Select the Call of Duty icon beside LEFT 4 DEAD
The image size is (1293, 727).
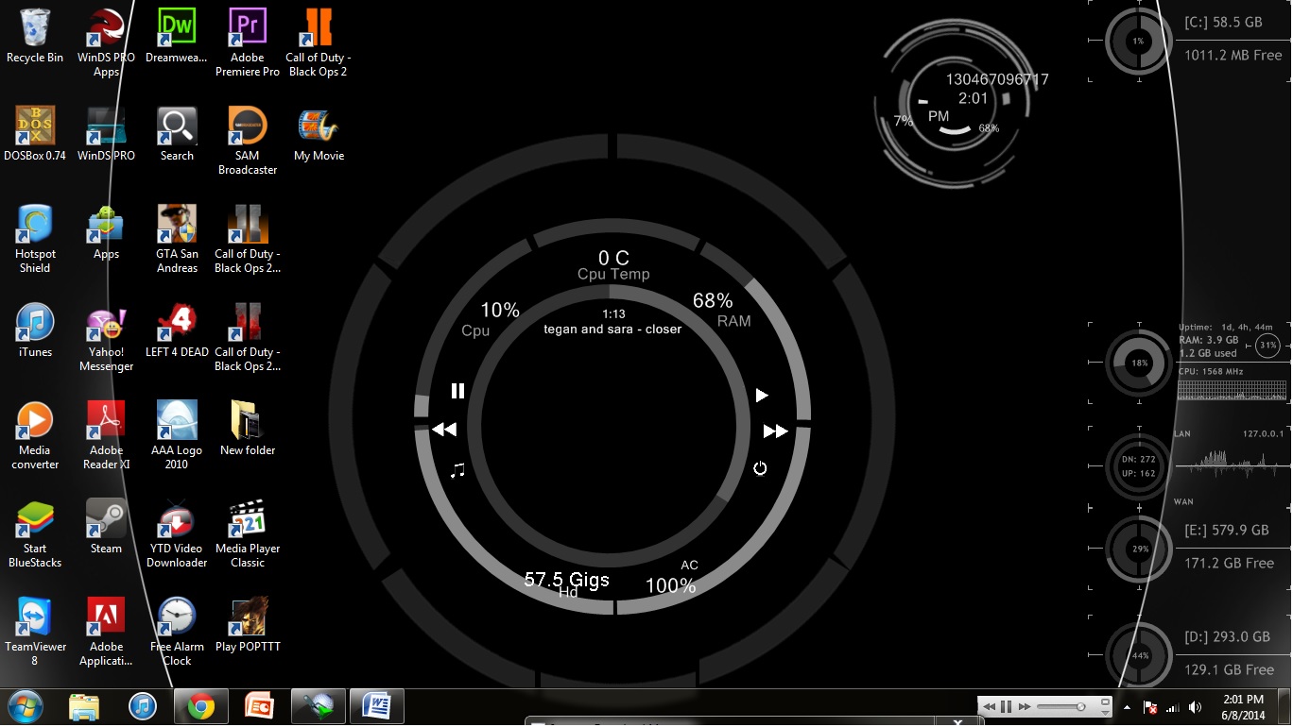[x=248, y=338]
